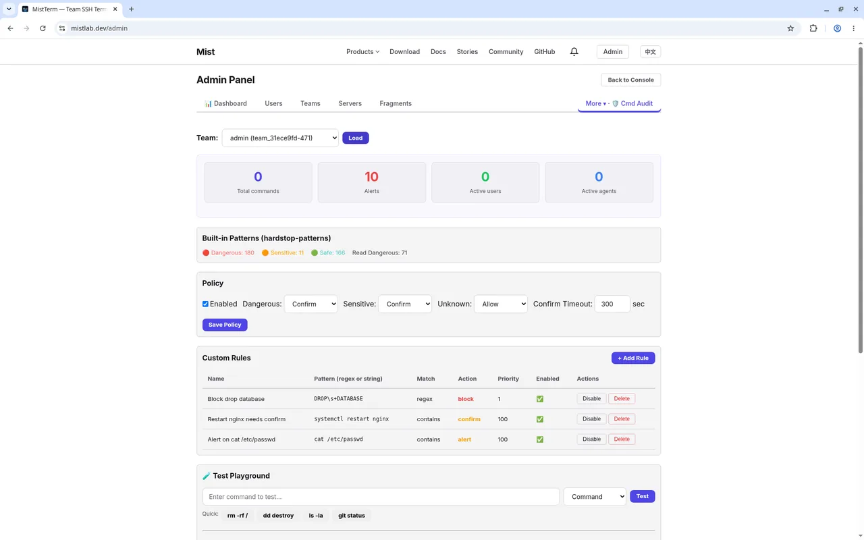The height and width of the screenshot is (540, 864).
Task: Open the Sensitive policy dropdown
Action: 405,304
